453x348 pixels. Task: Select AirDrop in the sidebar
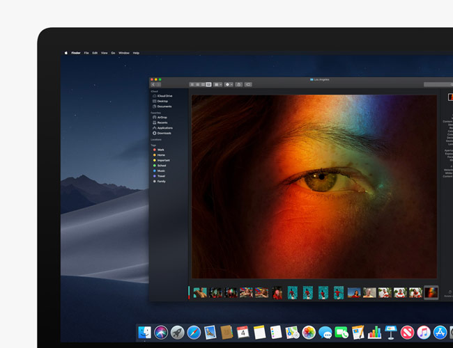click(x=161, y=118)
